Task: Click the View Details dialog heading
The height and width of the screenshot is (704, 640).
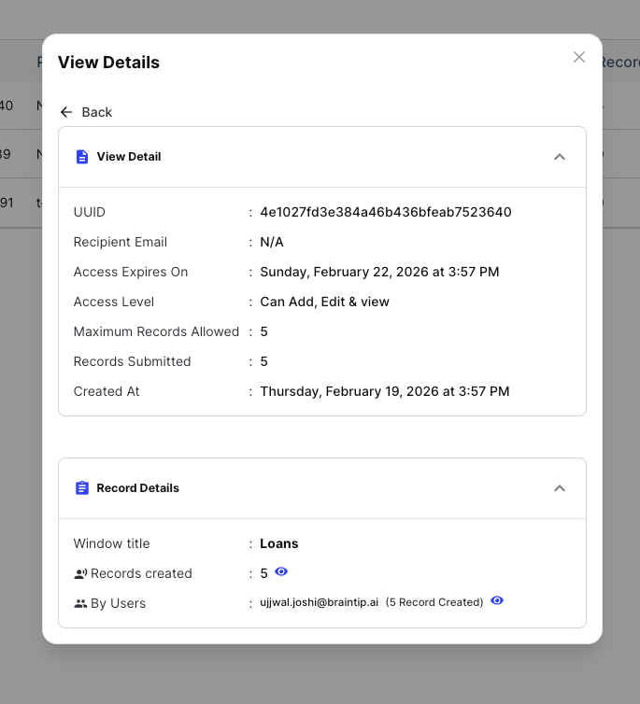Action: tap(108, 63)
